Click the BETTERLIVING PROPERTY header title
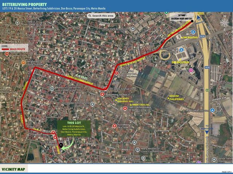The height and width of the screenshot is (174, 233). [24, 4]
